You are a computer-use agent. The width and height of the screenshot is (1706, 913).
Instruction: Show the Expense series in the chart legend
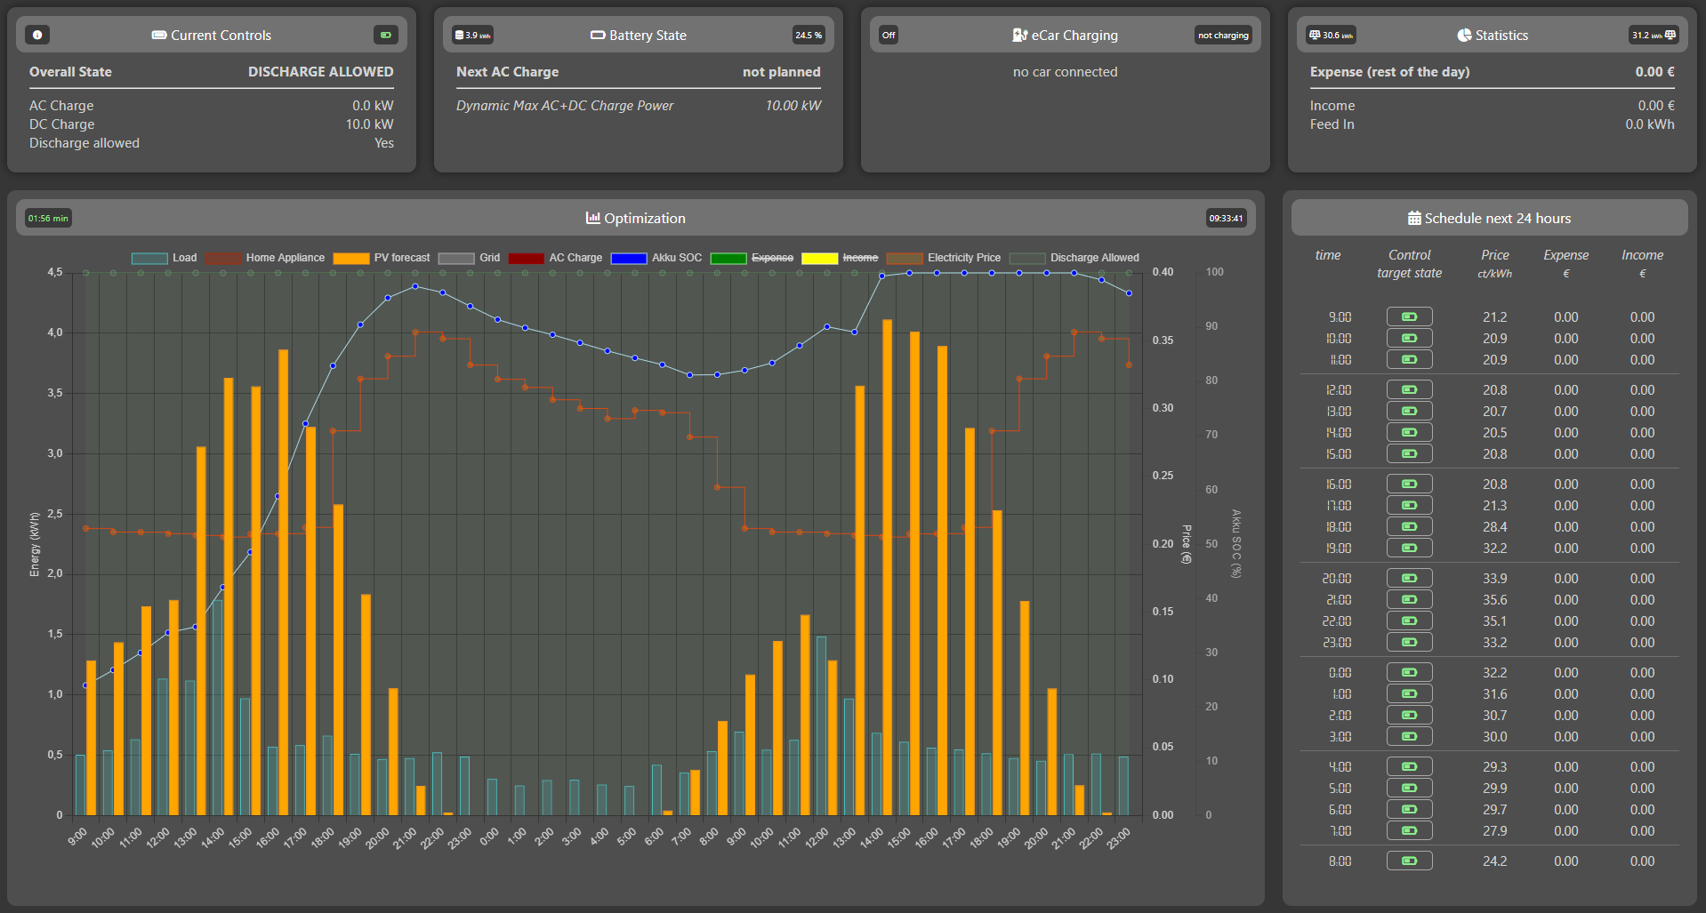coord(770,258)
